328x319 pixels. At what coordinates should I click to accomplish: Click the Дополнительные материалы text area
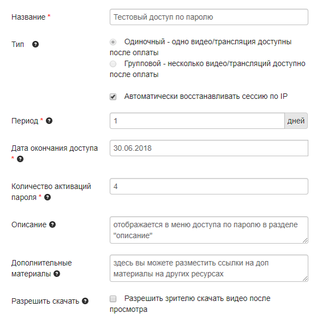208,268
